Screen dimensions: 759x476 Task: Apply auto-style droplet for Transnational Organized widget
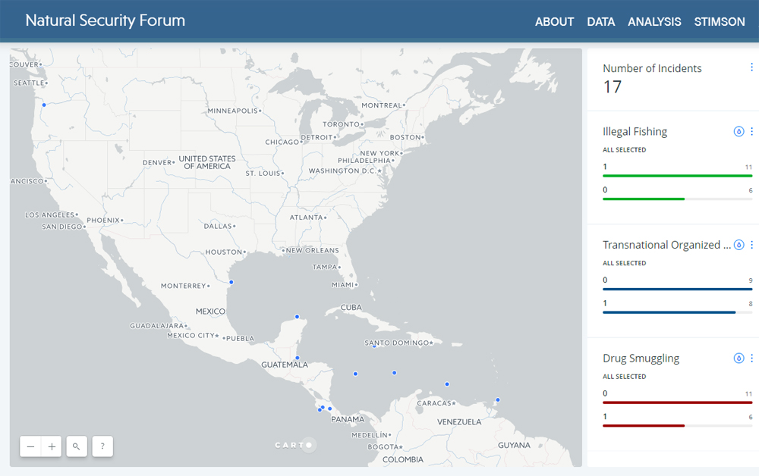click(739, 245)
